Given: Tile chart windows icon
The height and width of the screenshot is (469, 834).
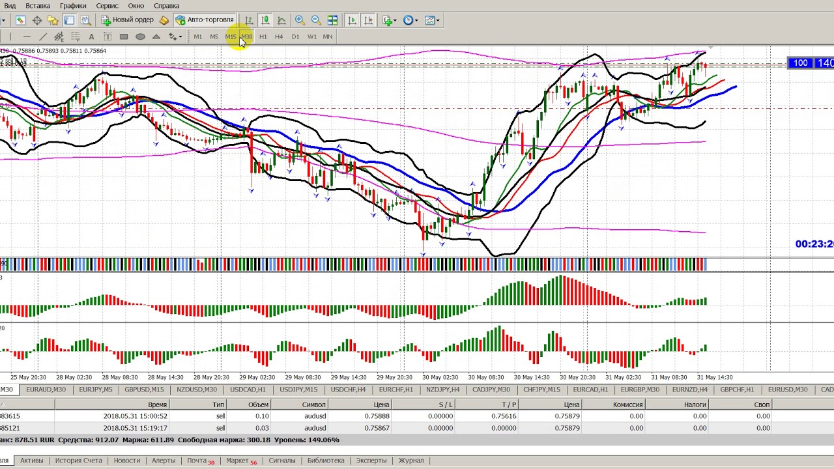Looking at the screenshot, I should click(x=332, y=20).
